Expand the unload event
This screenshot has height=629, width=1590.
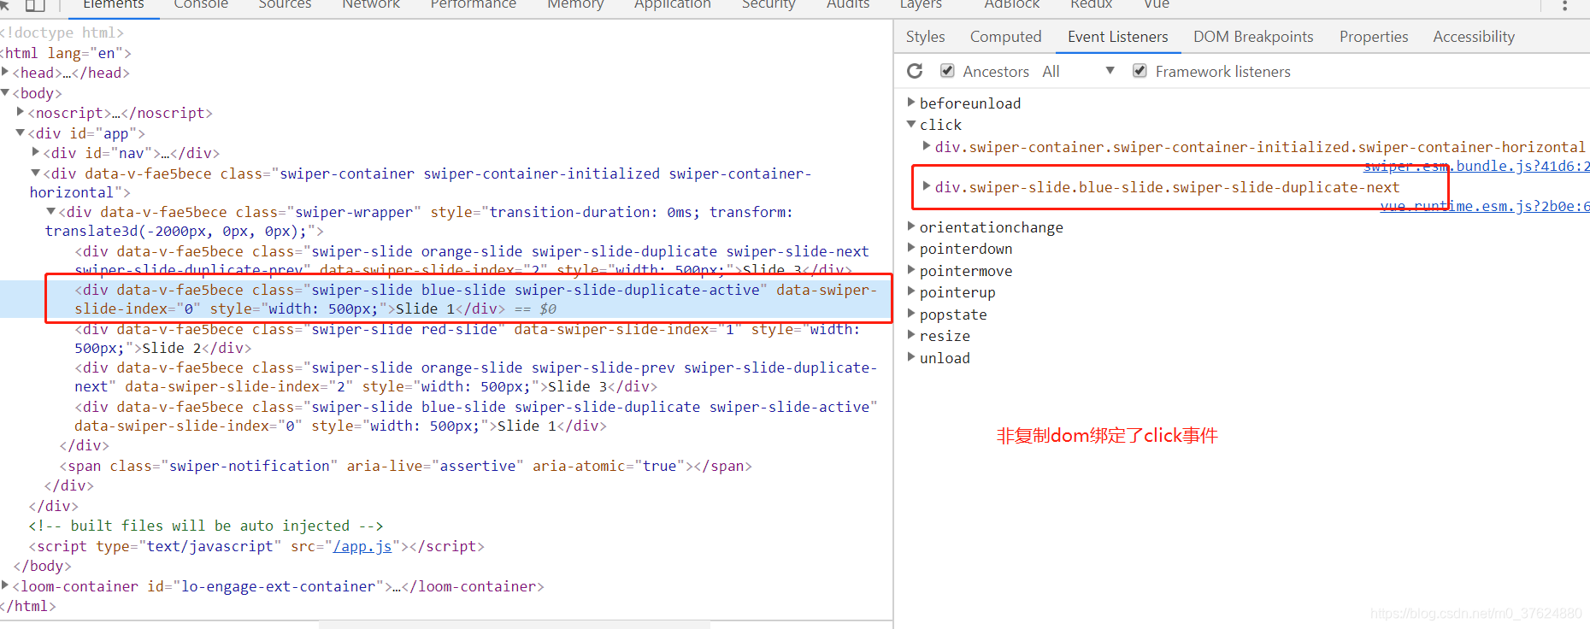(911, 357)
